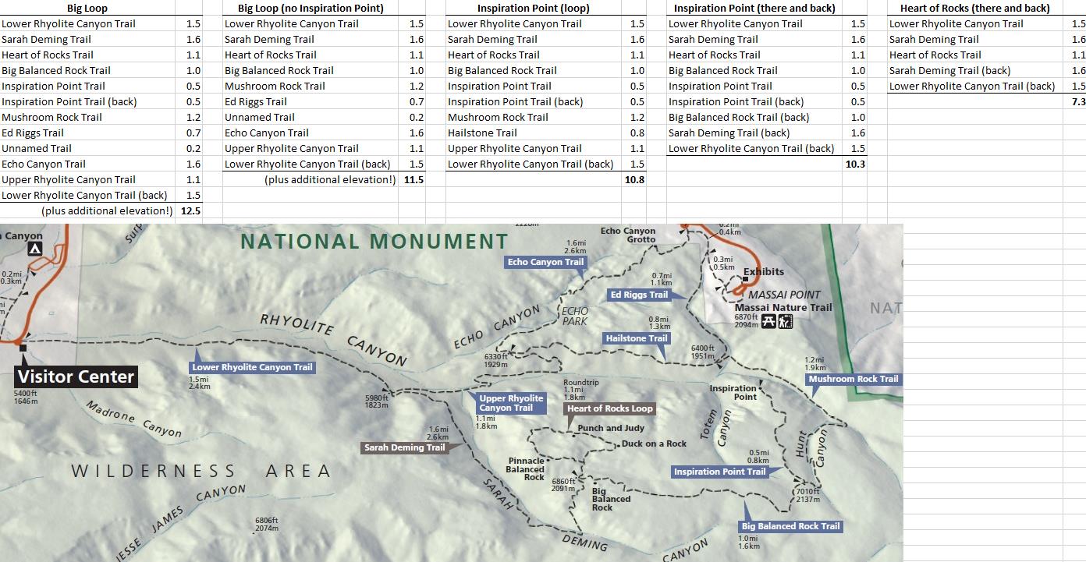The width and height of the screenshot is (1086, 562).
Task: Select the Big Loop total 12.5 cell
Action: (190, 210)
